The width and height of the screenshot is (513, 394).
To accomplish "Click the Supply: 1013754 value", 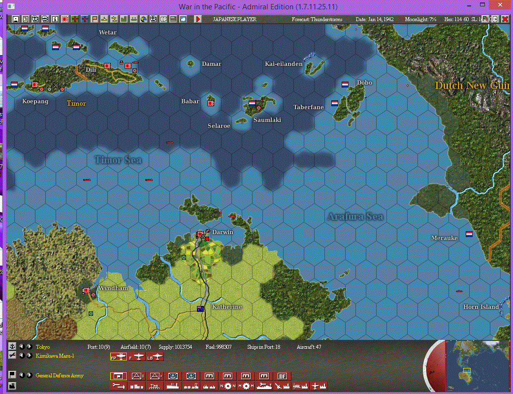I will (x=175, y=347).
